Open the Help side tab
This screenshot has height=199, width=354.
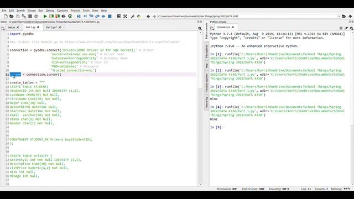click(206, 66)
